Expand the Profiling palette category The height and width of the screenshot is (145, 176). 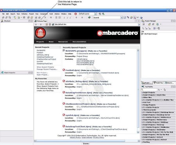(x=158, y=142)
